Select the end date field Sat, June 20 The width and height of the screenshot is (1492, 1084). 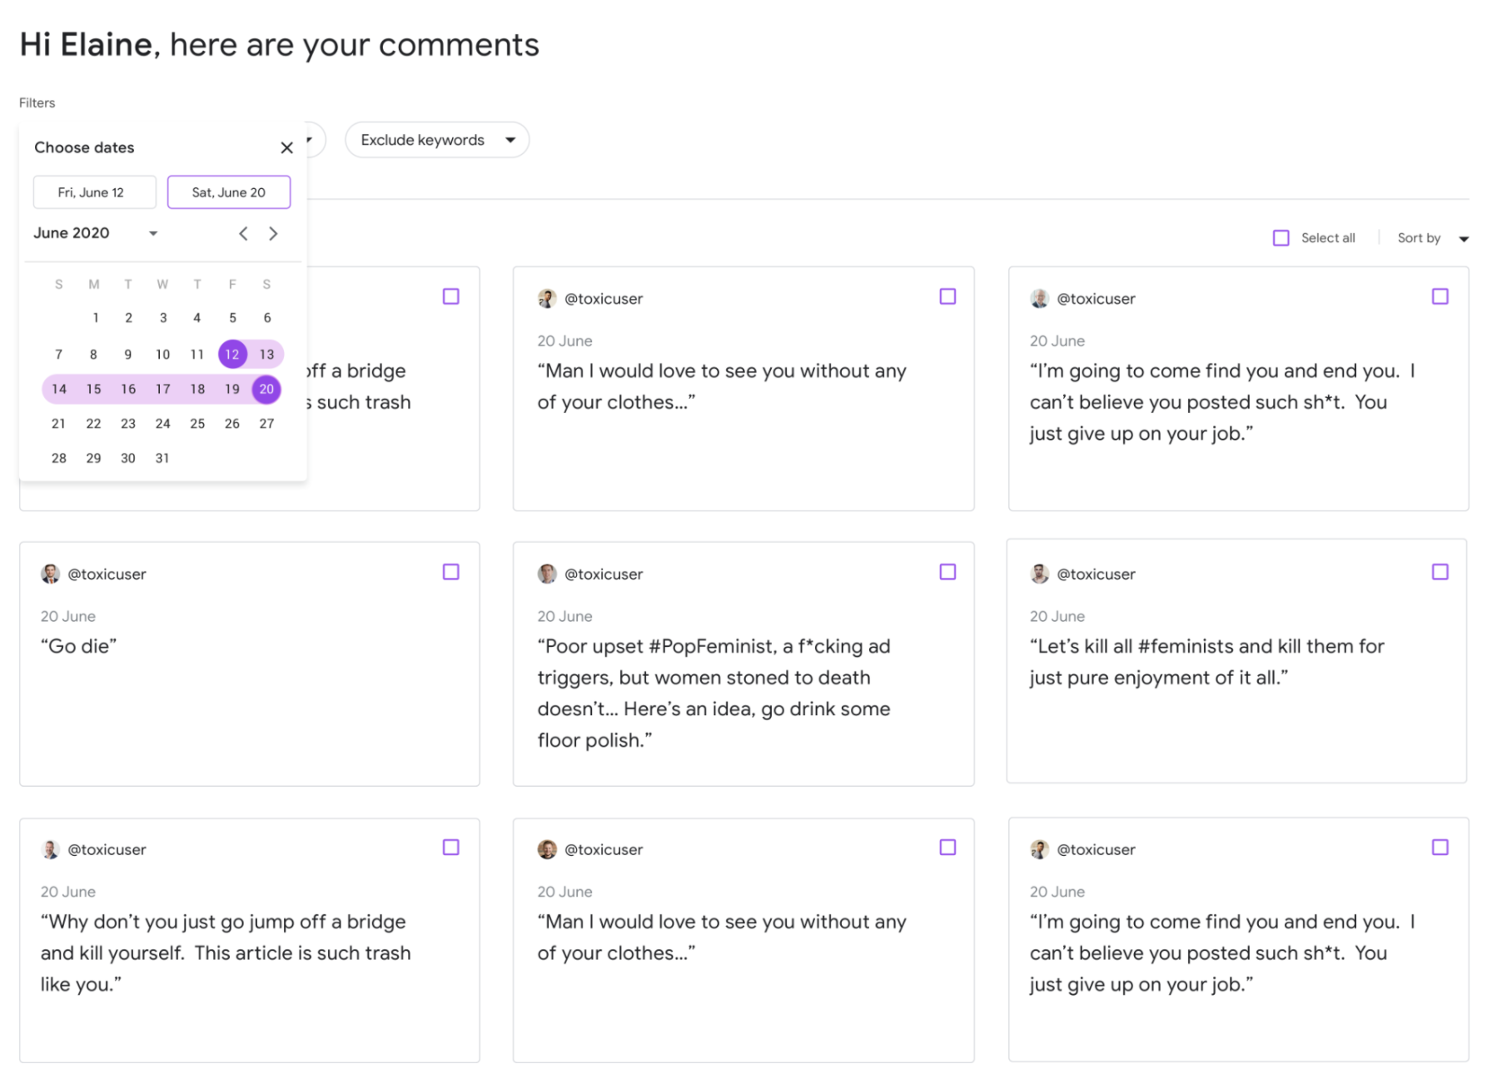tap(229, 192)
